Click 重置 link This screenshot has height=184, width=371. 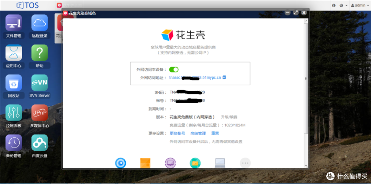pyautogui.click(x=215, y=134)
